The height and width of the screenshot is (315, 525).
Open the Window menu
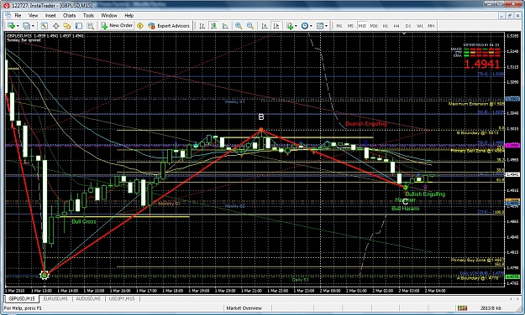(x=109, y=15)
